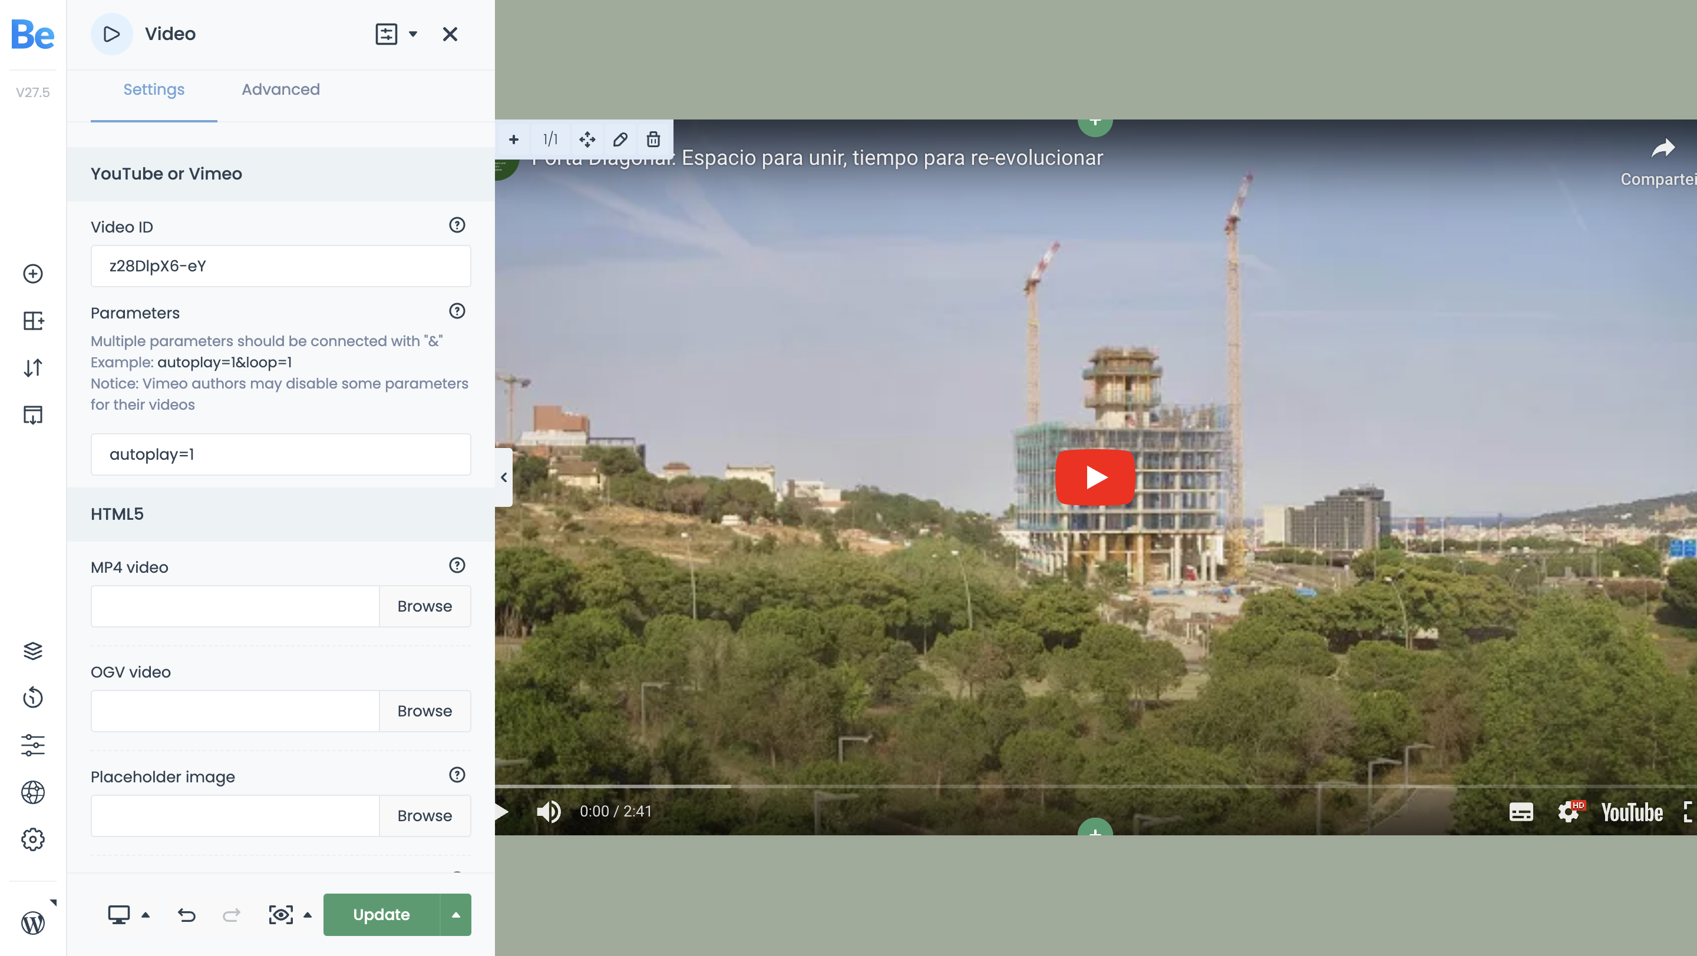Click the preview eye icon
This screenshot has height=956, width=1697.
click(280, 915)
